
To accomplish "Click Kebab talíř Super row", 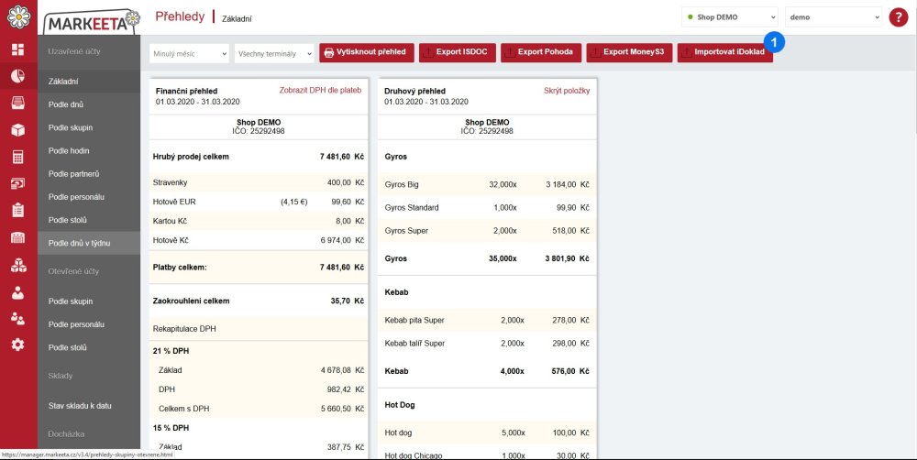I will coord(487,343).
